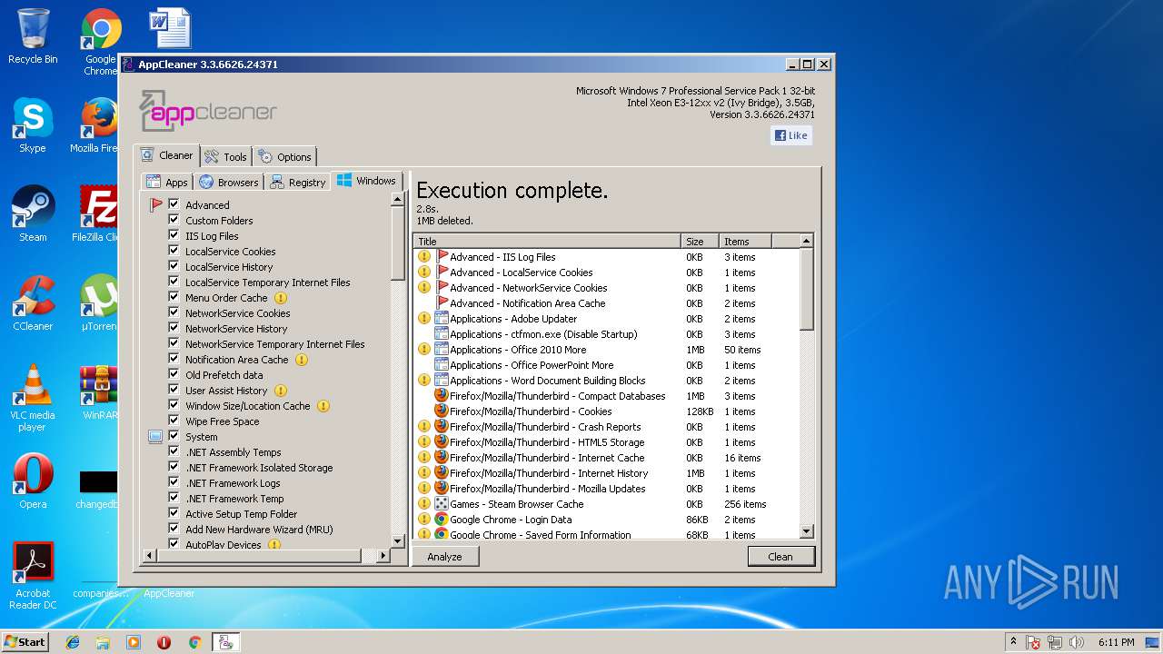Viewport: 1163px width, 654px height.
Task: Click the Firefox icon on Compact Databases row
Action: click(442, 396)
